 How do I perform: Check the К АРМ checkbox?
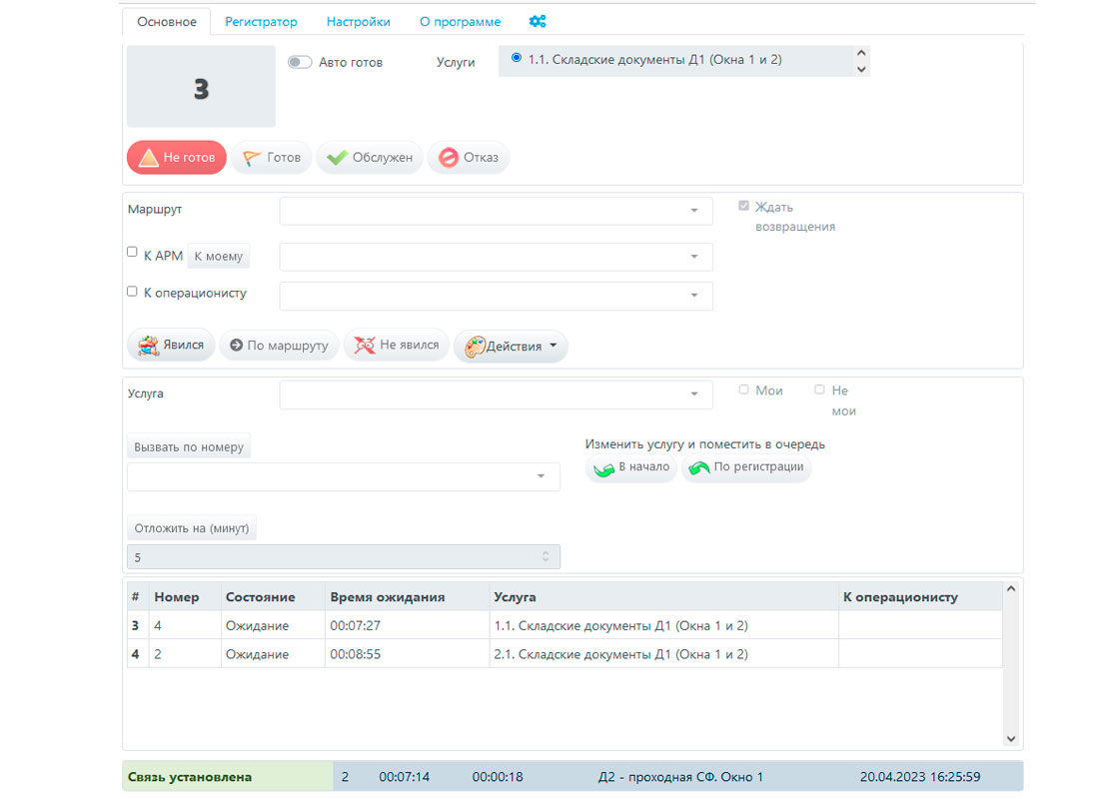(132, 252)
